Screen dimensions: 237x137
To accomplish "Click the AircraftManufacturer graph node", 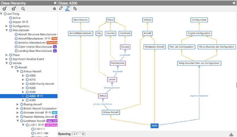I will point(81,33).
